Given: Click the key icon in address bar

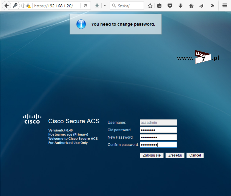Looking at the screenshot, I should (x=15, y=6).
